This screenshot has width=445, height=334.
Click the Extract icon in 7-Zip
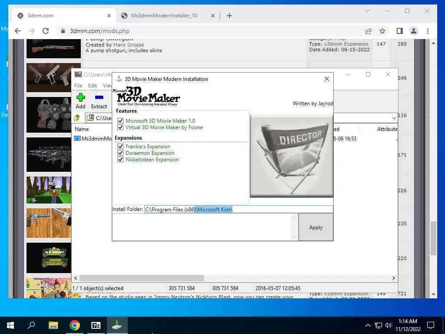tap(99, 101)
